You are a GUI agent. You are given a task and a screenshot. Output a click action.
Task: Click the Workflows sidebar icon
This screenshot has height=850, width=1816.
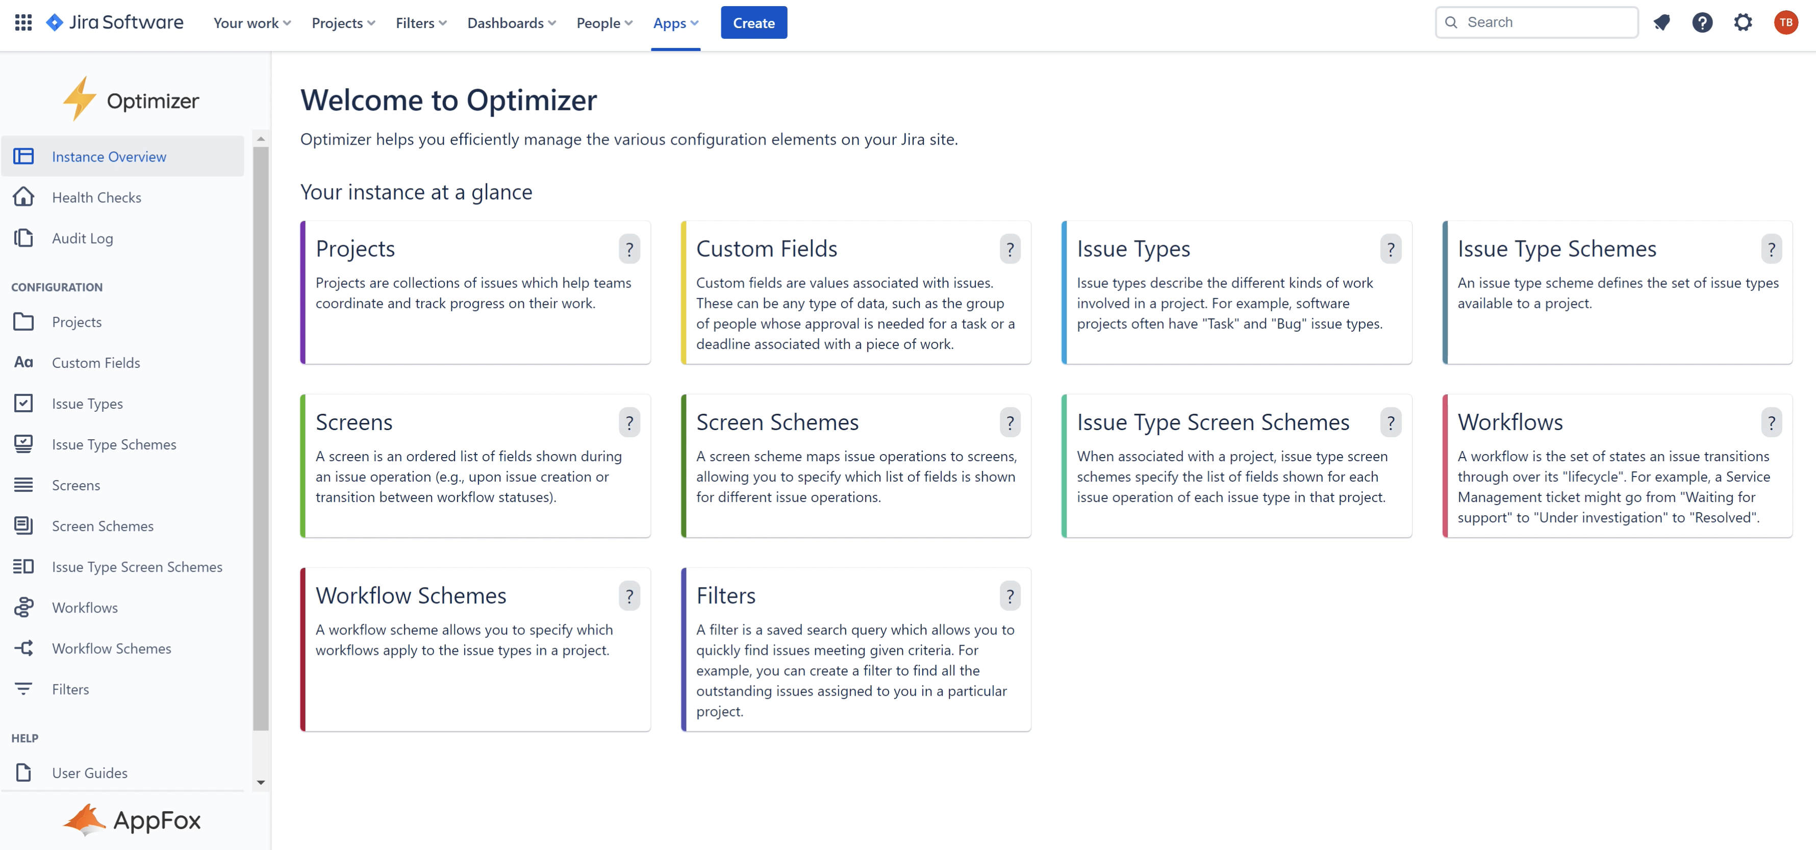pyautogui.click(x=23, y=607)
